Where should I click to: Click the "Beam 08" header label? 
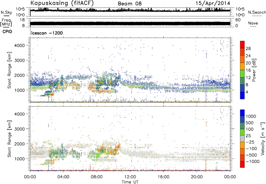[130, 4]
